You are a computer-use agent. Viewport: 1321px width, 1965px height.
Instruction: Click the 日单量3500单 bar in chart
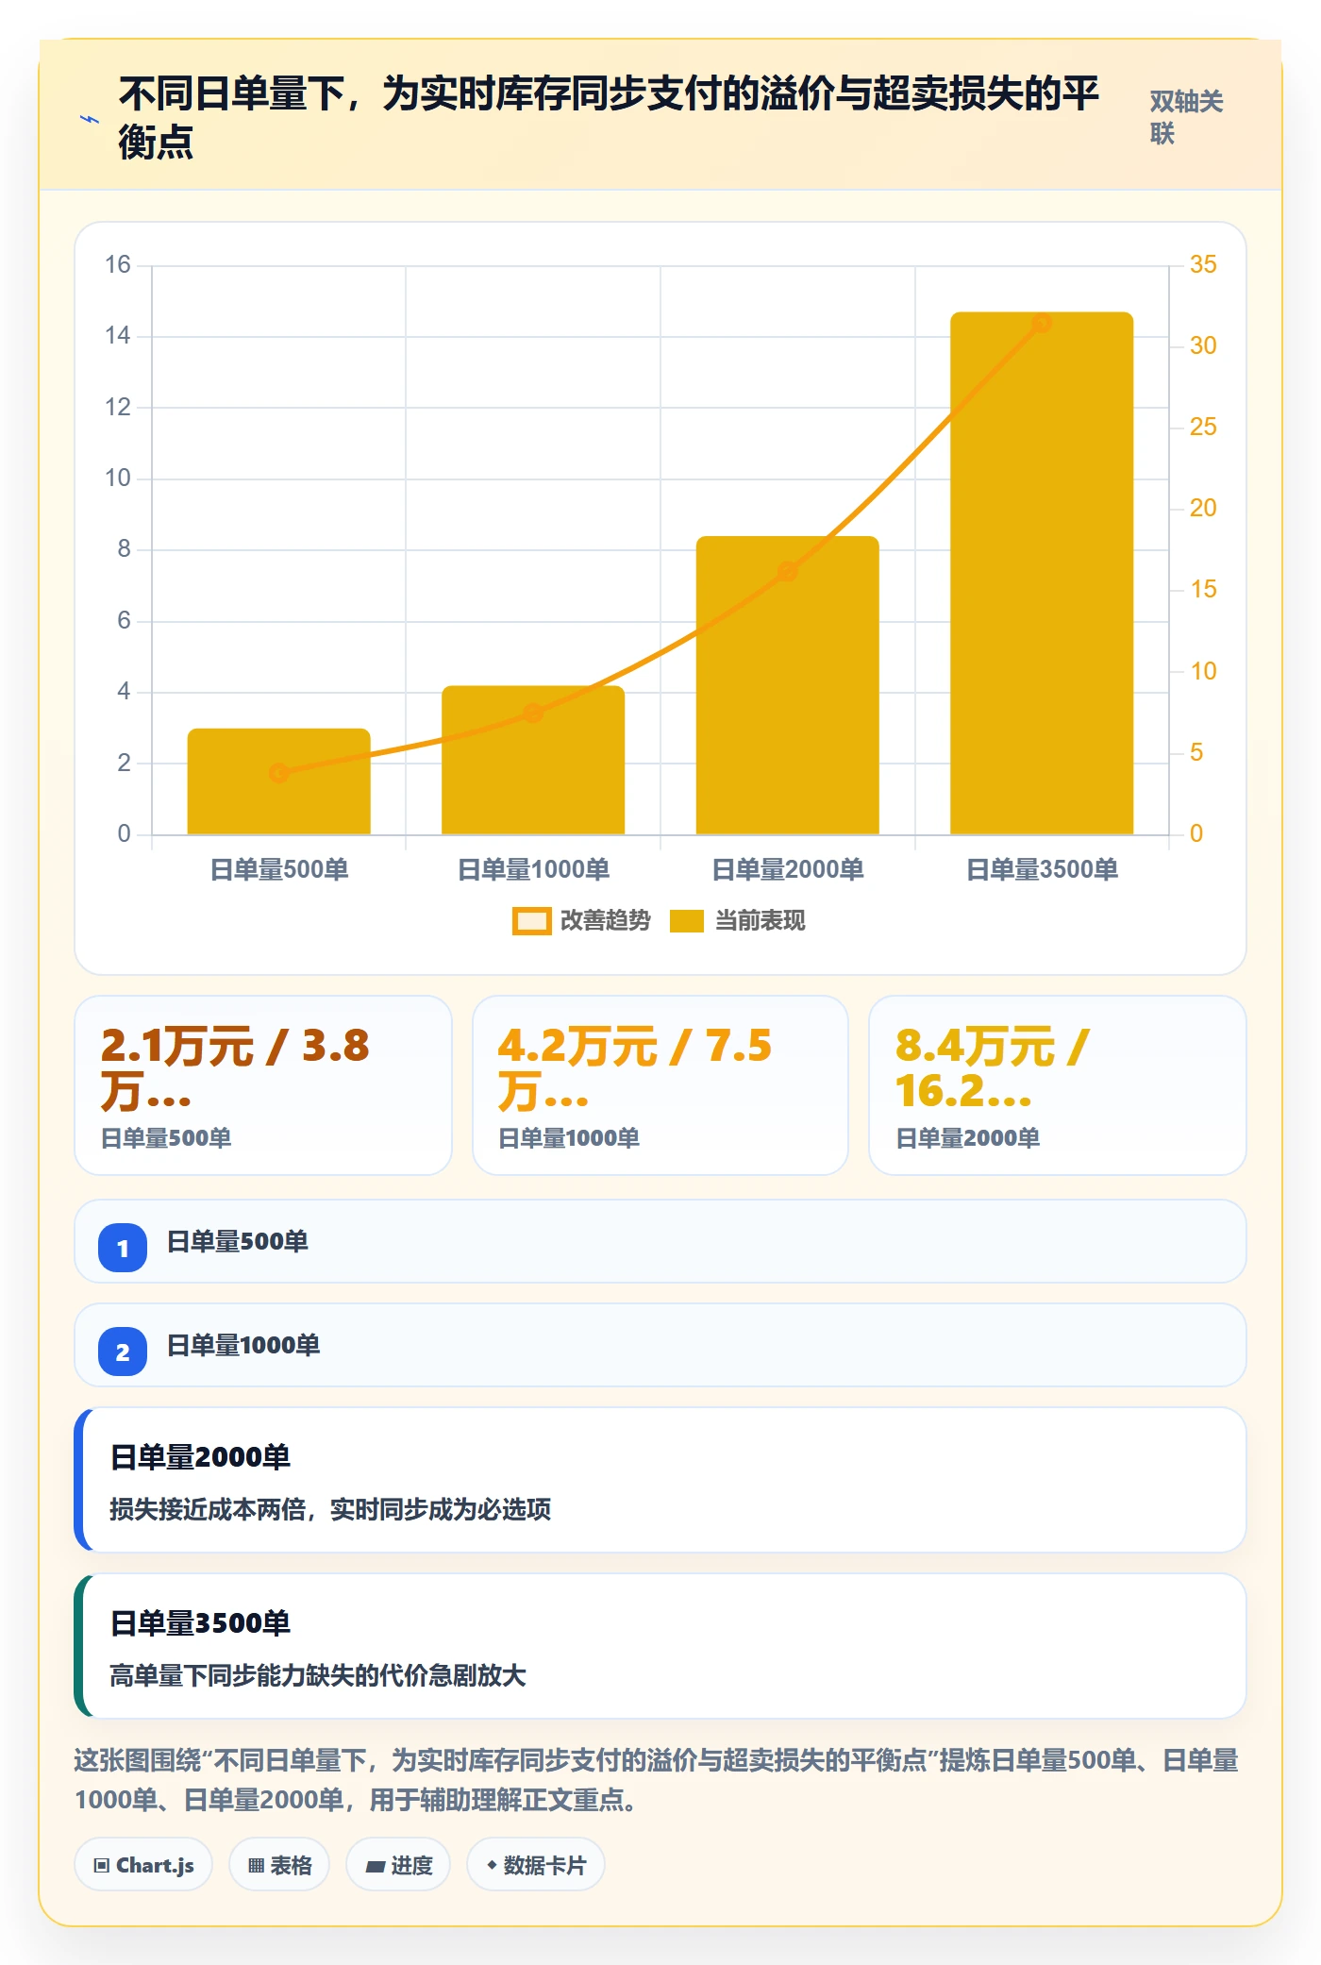point(1042,573)
